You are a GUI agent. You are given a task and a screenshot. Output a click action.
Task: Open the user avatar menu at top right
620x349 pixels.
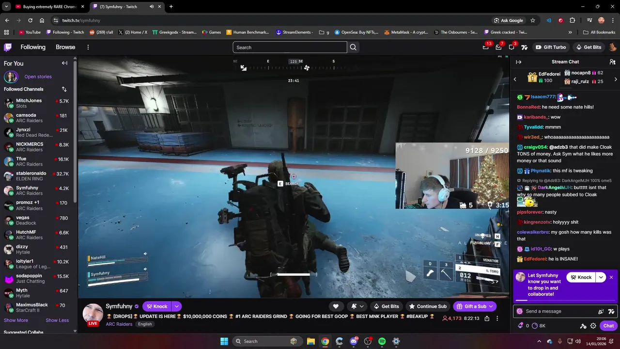(x=612, y=47)
